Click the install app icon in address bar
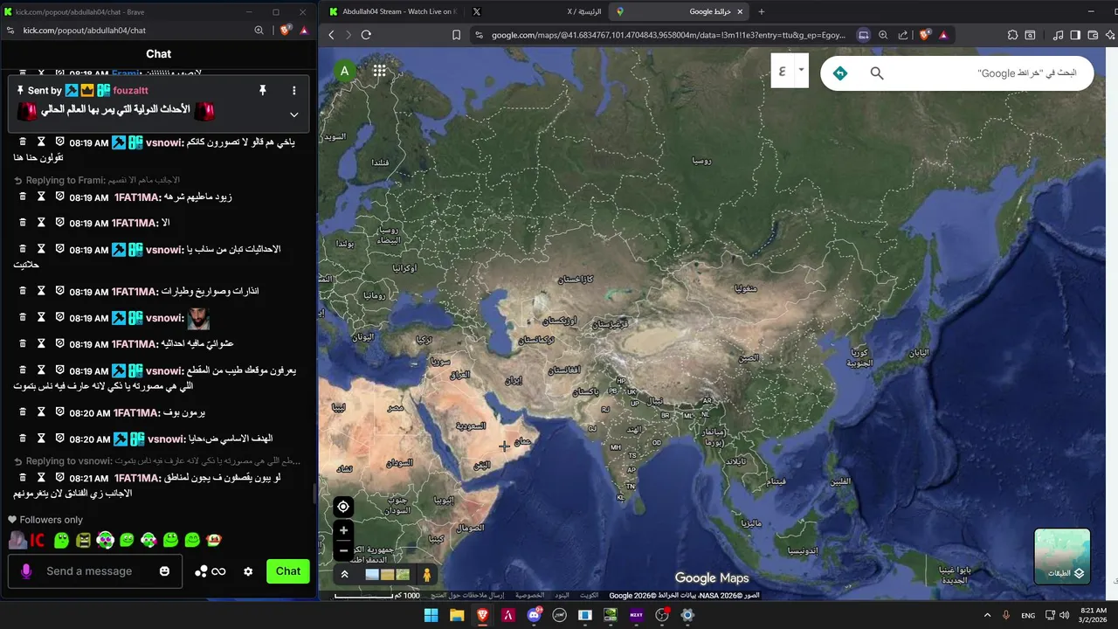1118x629 pixels. [864, 35]
